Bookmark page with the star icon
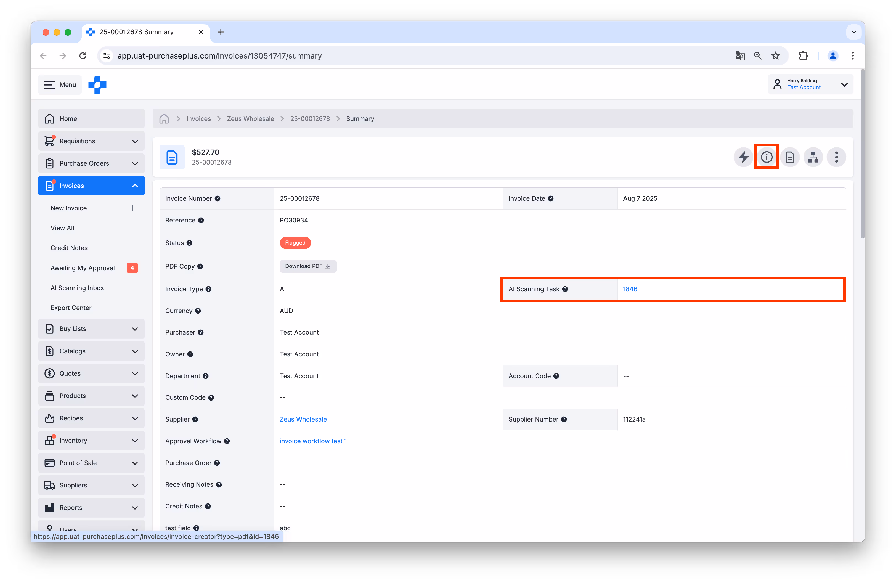The height and width of the screenshot is (583, 896). point(776,56)
